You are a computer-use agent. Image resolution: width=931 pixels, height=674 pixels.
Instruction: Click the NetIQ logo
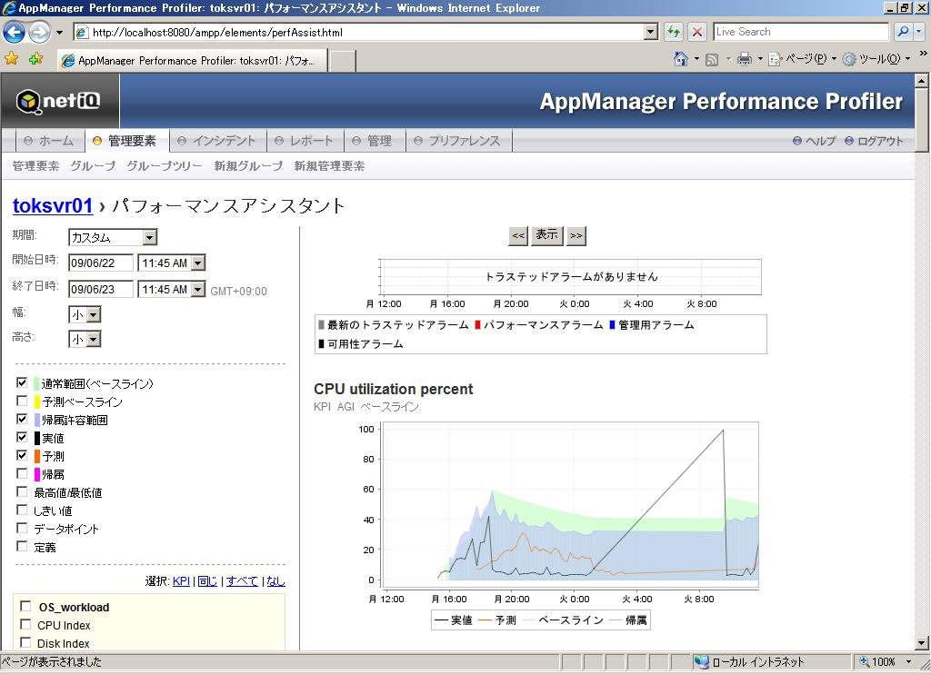(x=58, y=101)
